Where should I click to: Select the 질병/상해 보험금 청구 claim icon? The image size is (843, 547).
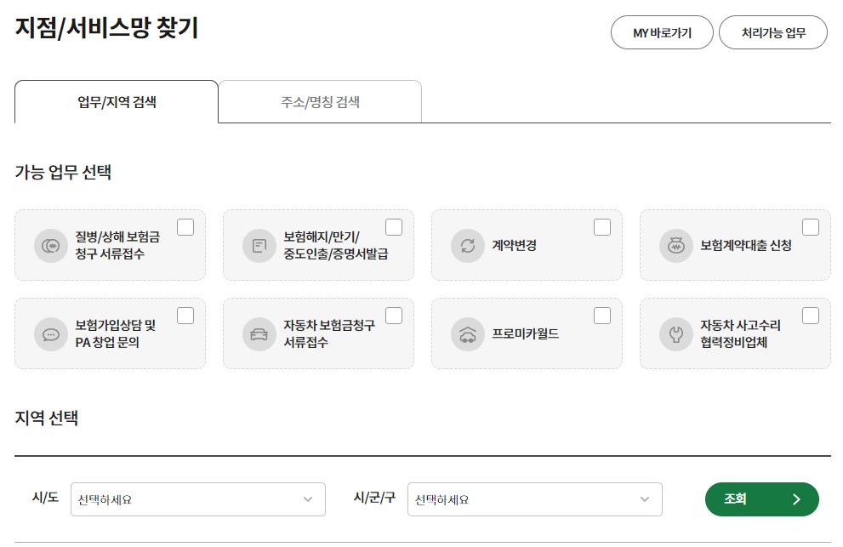50,244
